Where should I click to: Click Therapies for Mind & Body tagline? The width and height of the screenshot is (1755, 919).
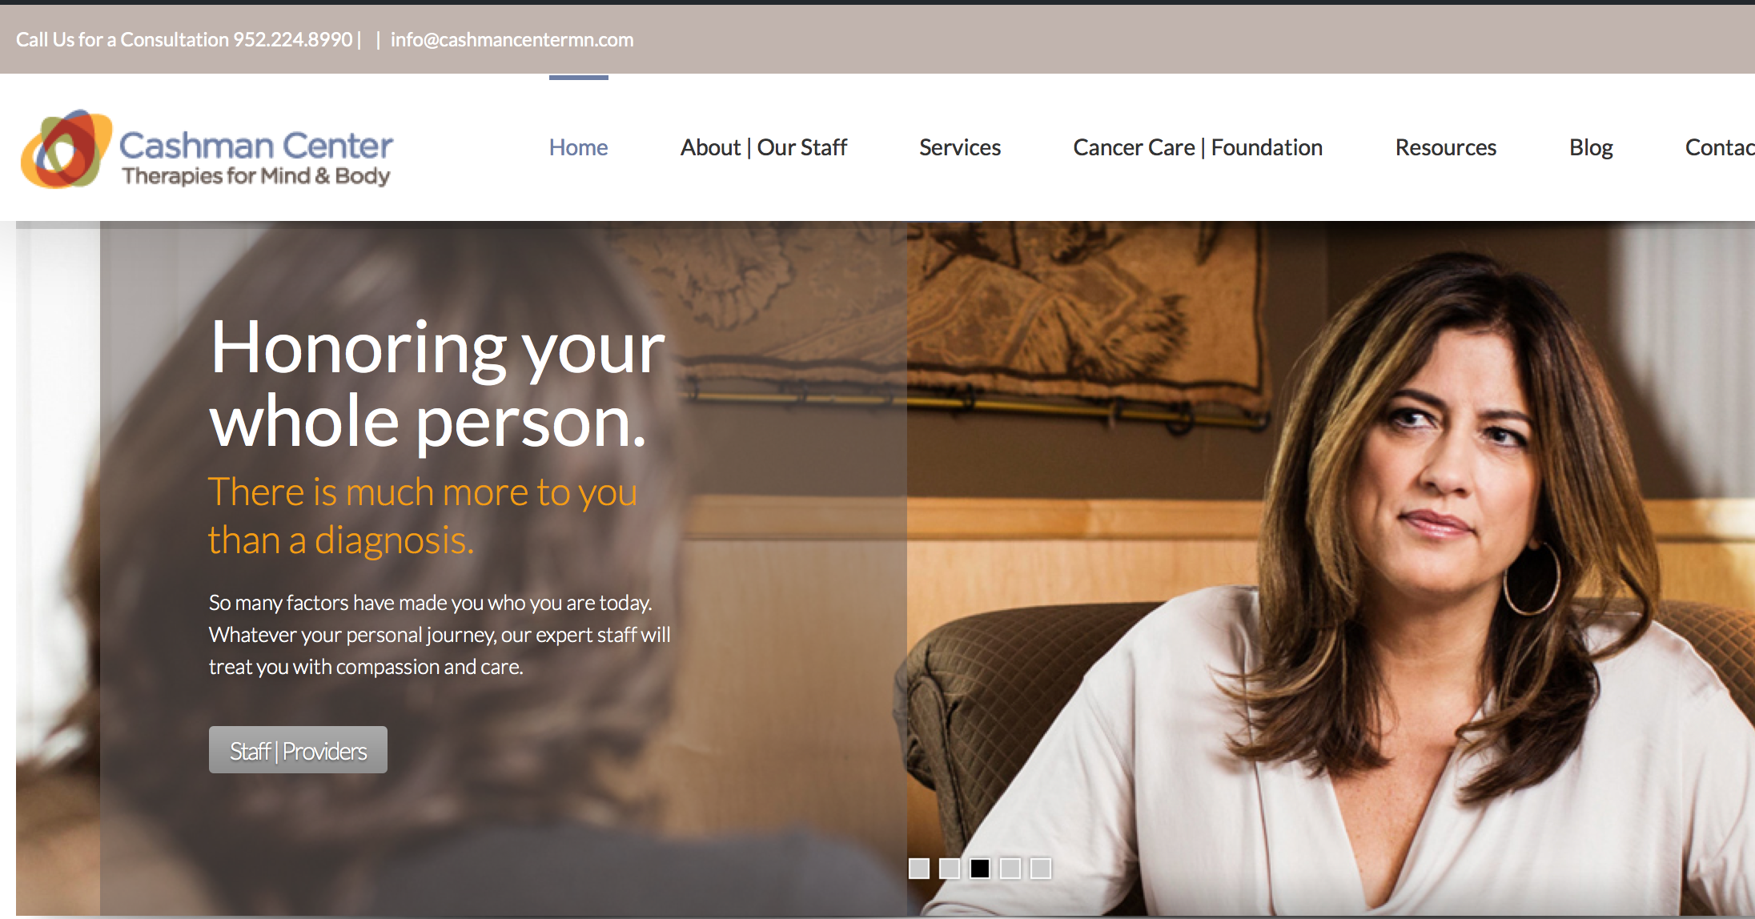[256, 175]
